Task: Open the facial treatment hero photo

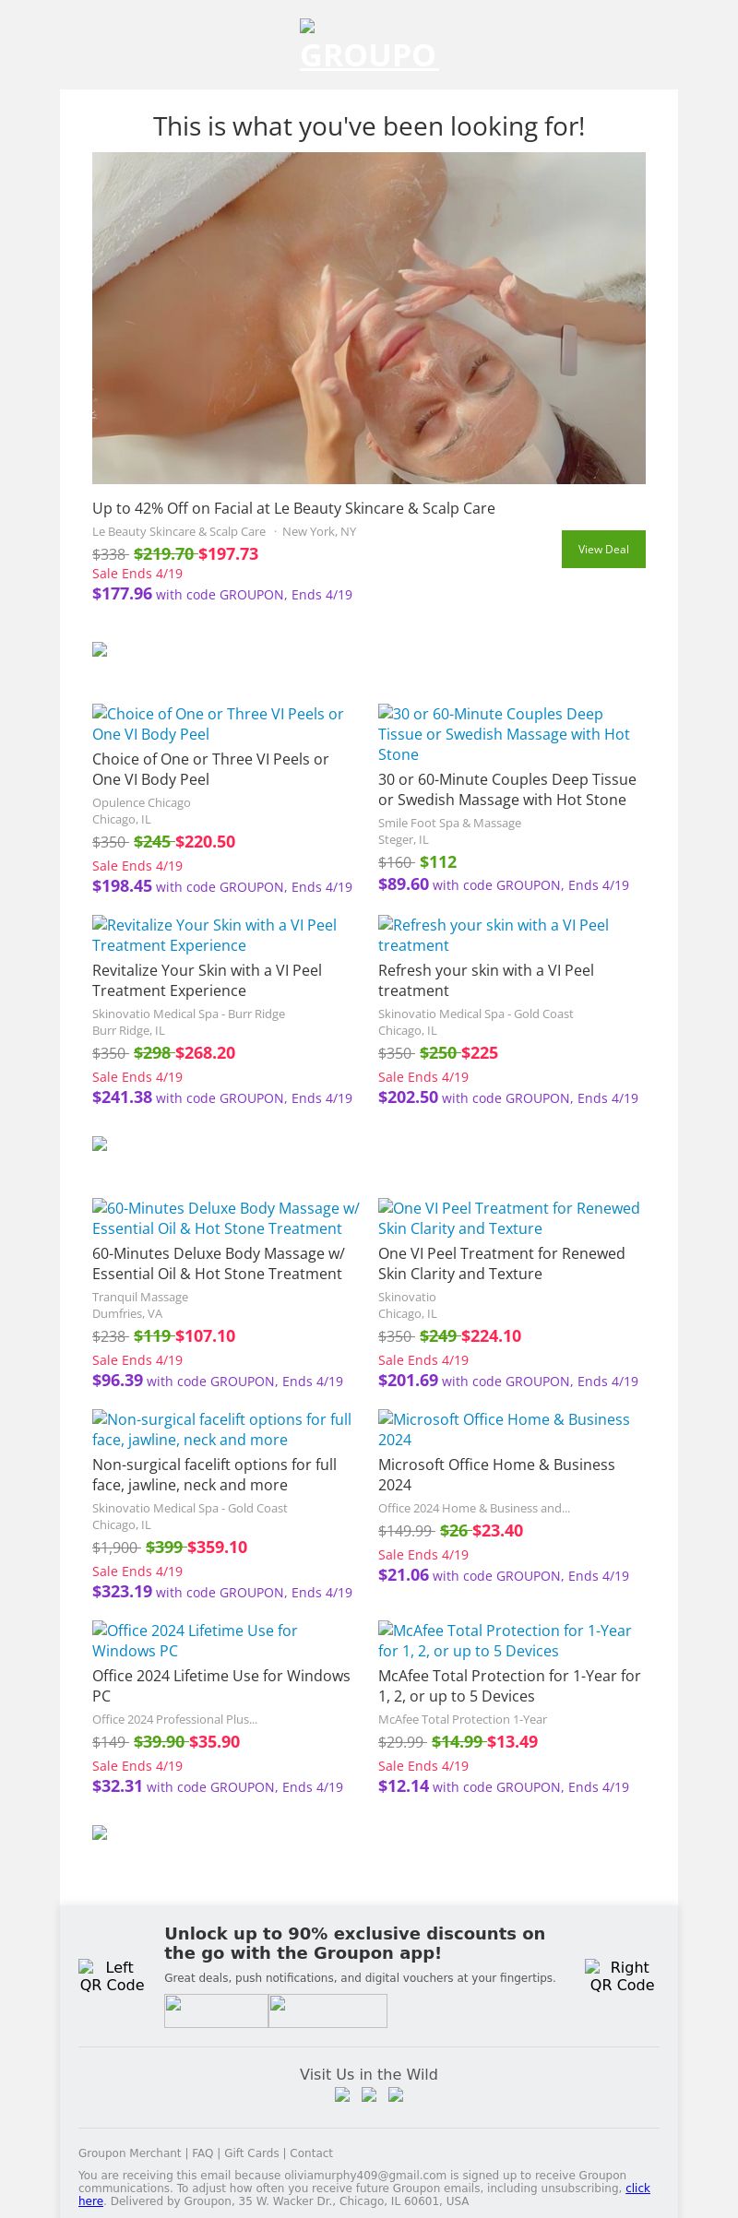Action: click(369, 318)
